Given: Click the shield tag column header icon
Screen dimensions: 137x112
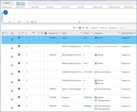Looking at the screenshot, I should tap(34, 33).
